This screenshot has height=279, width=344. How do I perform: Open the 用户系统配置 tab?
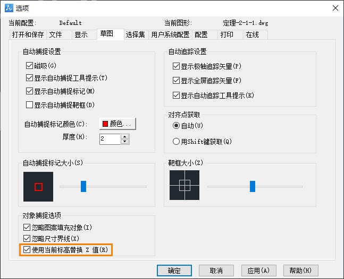(x=170, y=34)
